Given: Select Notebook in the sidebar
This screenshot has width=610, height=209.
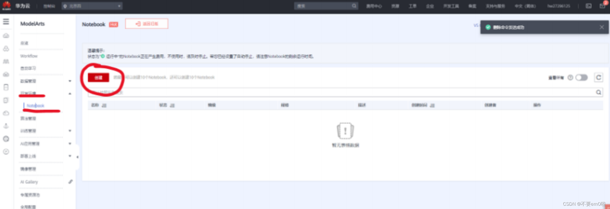Looking at the screenshot, I should coord(35,106).
